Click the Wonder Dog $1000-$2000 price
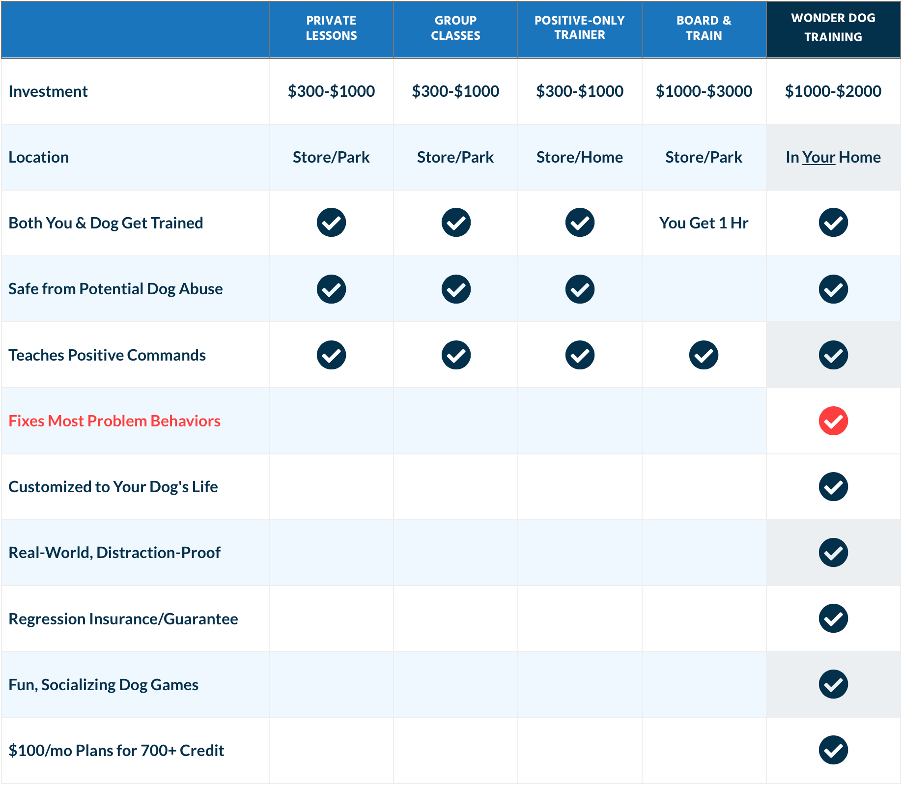902x785 pixels. click(833, 91)
